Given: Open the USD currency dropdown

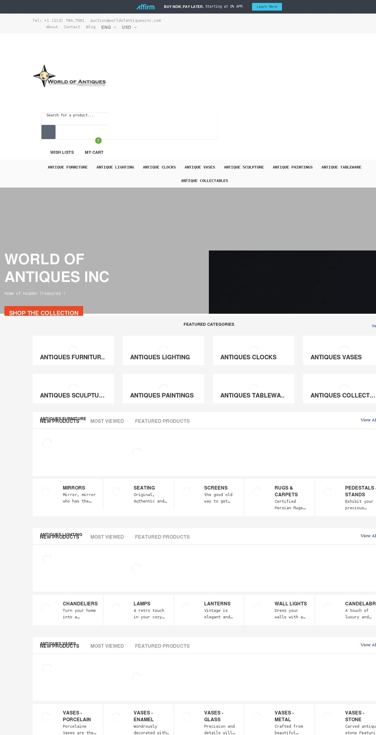Looking at the screenshot, I should pos(129,27).
